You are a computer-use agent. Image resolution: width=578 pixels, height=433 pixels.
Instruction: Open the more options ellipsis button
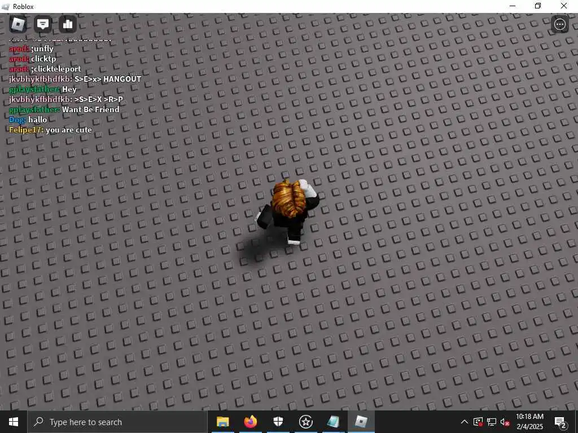559,24
